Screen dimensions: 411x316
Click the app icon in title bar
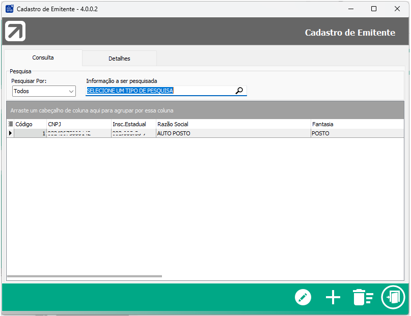click(9, 9)
